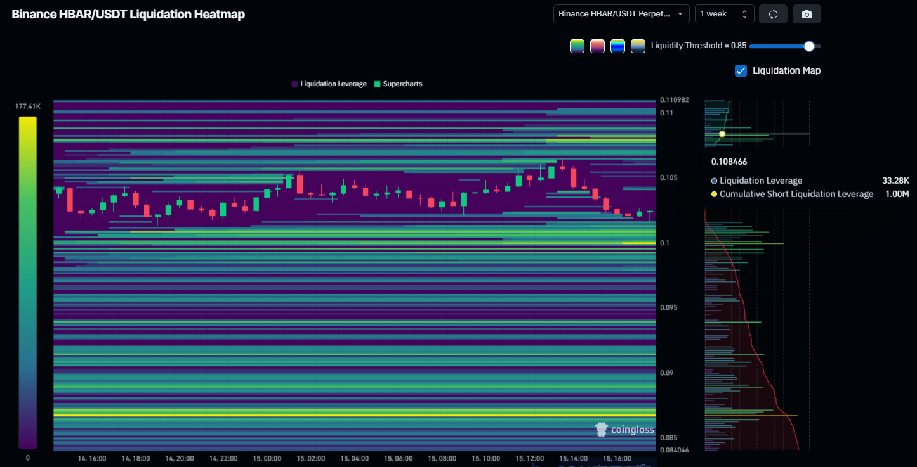This screenshot has height=467, width=917.
Task: Select the red-pink heatmap color palette
Action: pyautogui.click(x=597, y=46)
